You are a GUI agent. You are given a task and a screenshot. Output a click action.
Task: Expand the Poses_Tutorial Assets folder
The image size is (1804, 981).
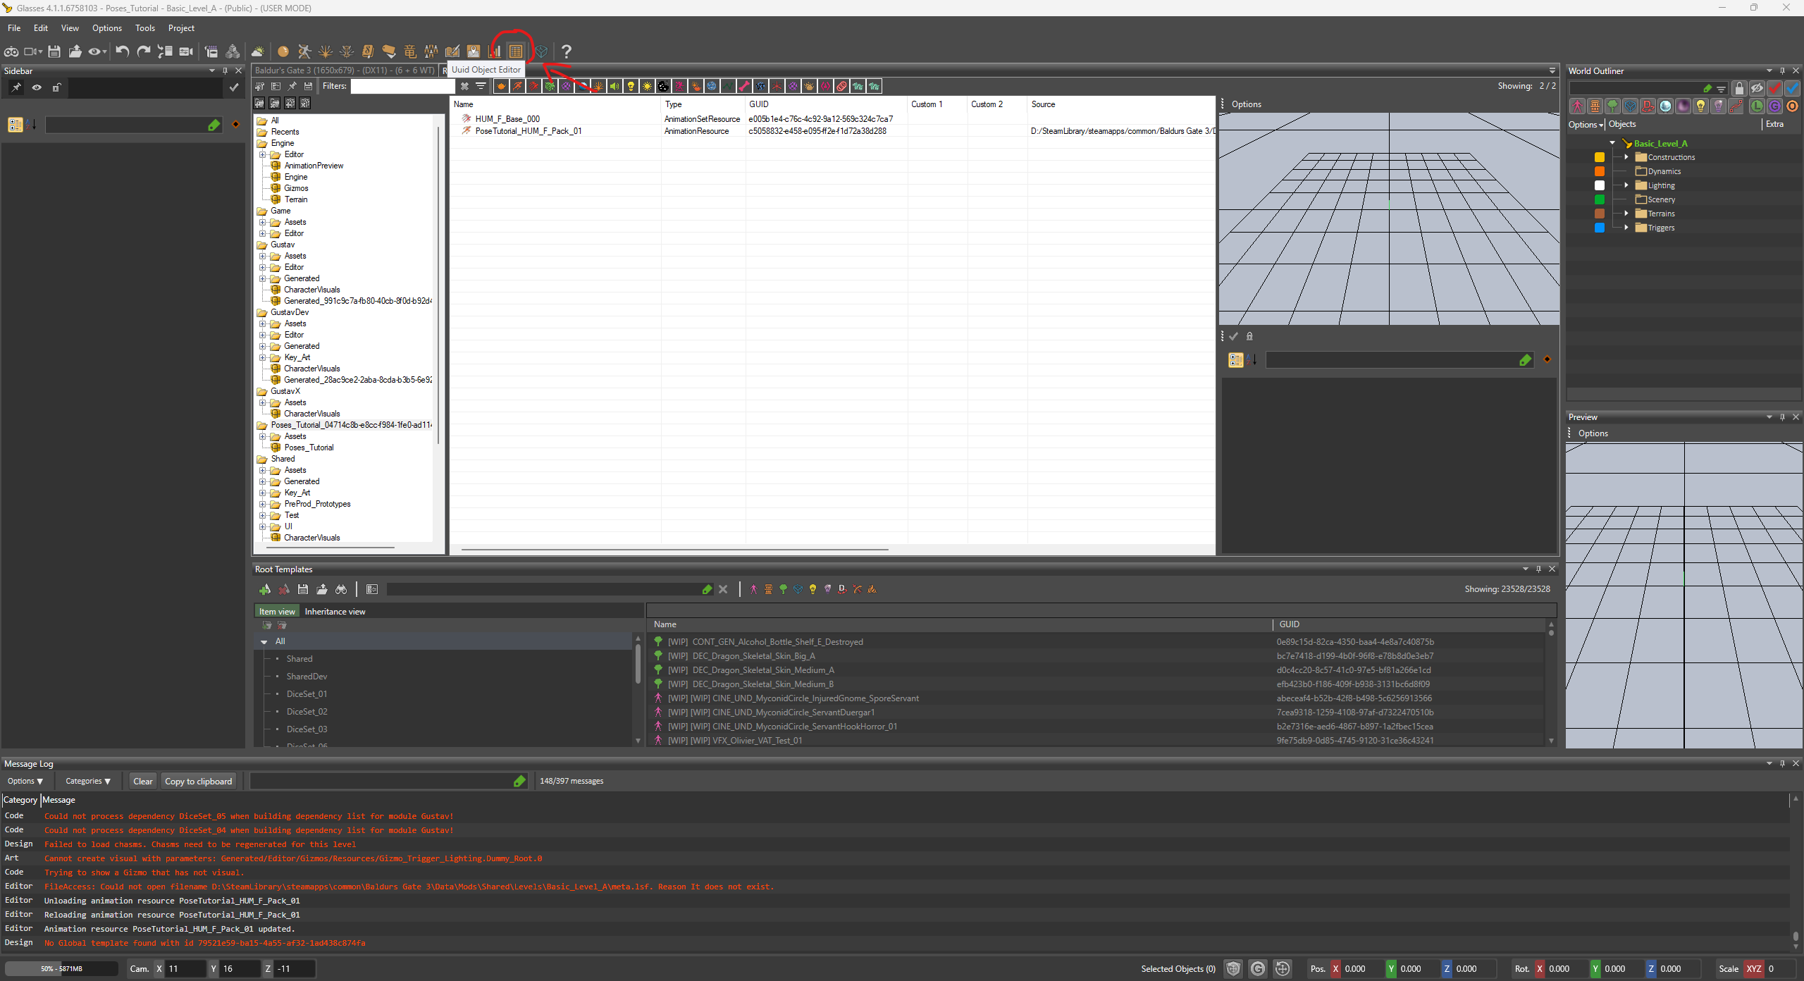point(262,436)
